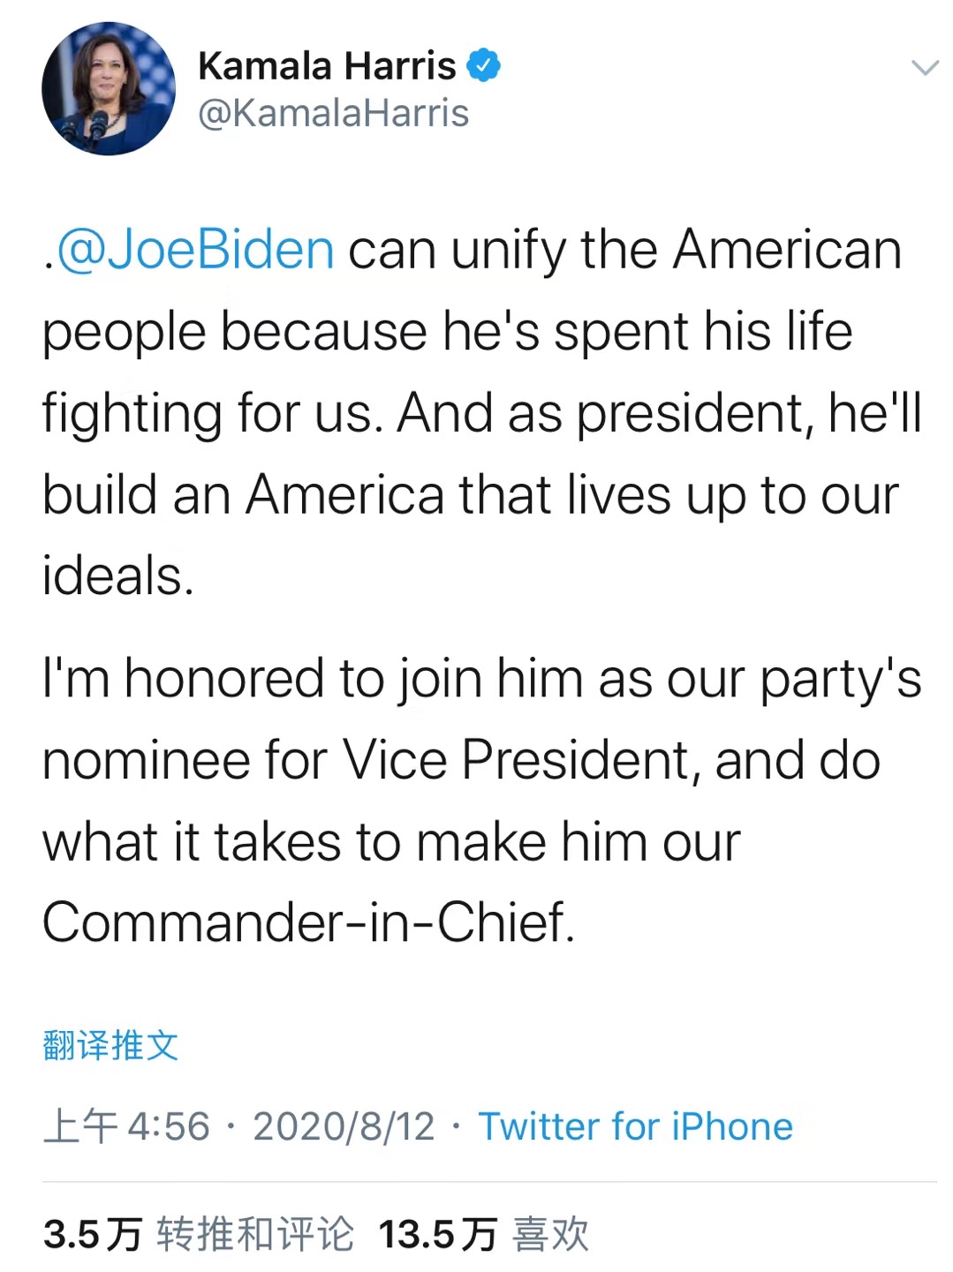Screen dimensions: 953x1272
Task: Open the Kamala Harris display name
Action: point(327,66)
